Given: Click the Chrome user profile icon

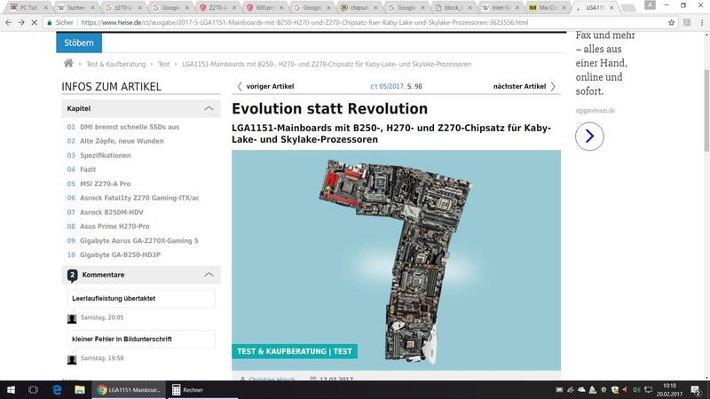Looking at the screenshot, I should click(650, 5).
